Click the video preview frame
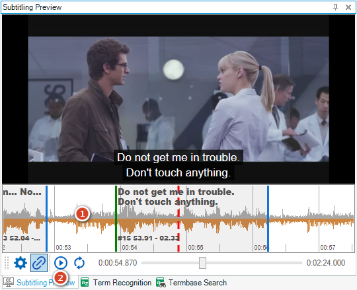The height and width of the screenshot is (290, 357). tap(178, 99)
